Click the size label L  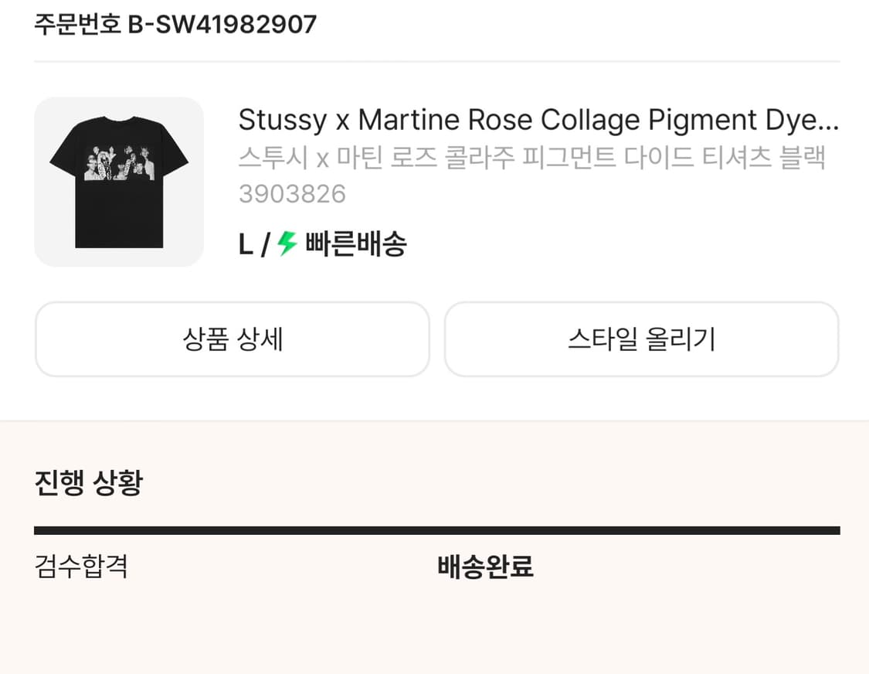(246, 246)
